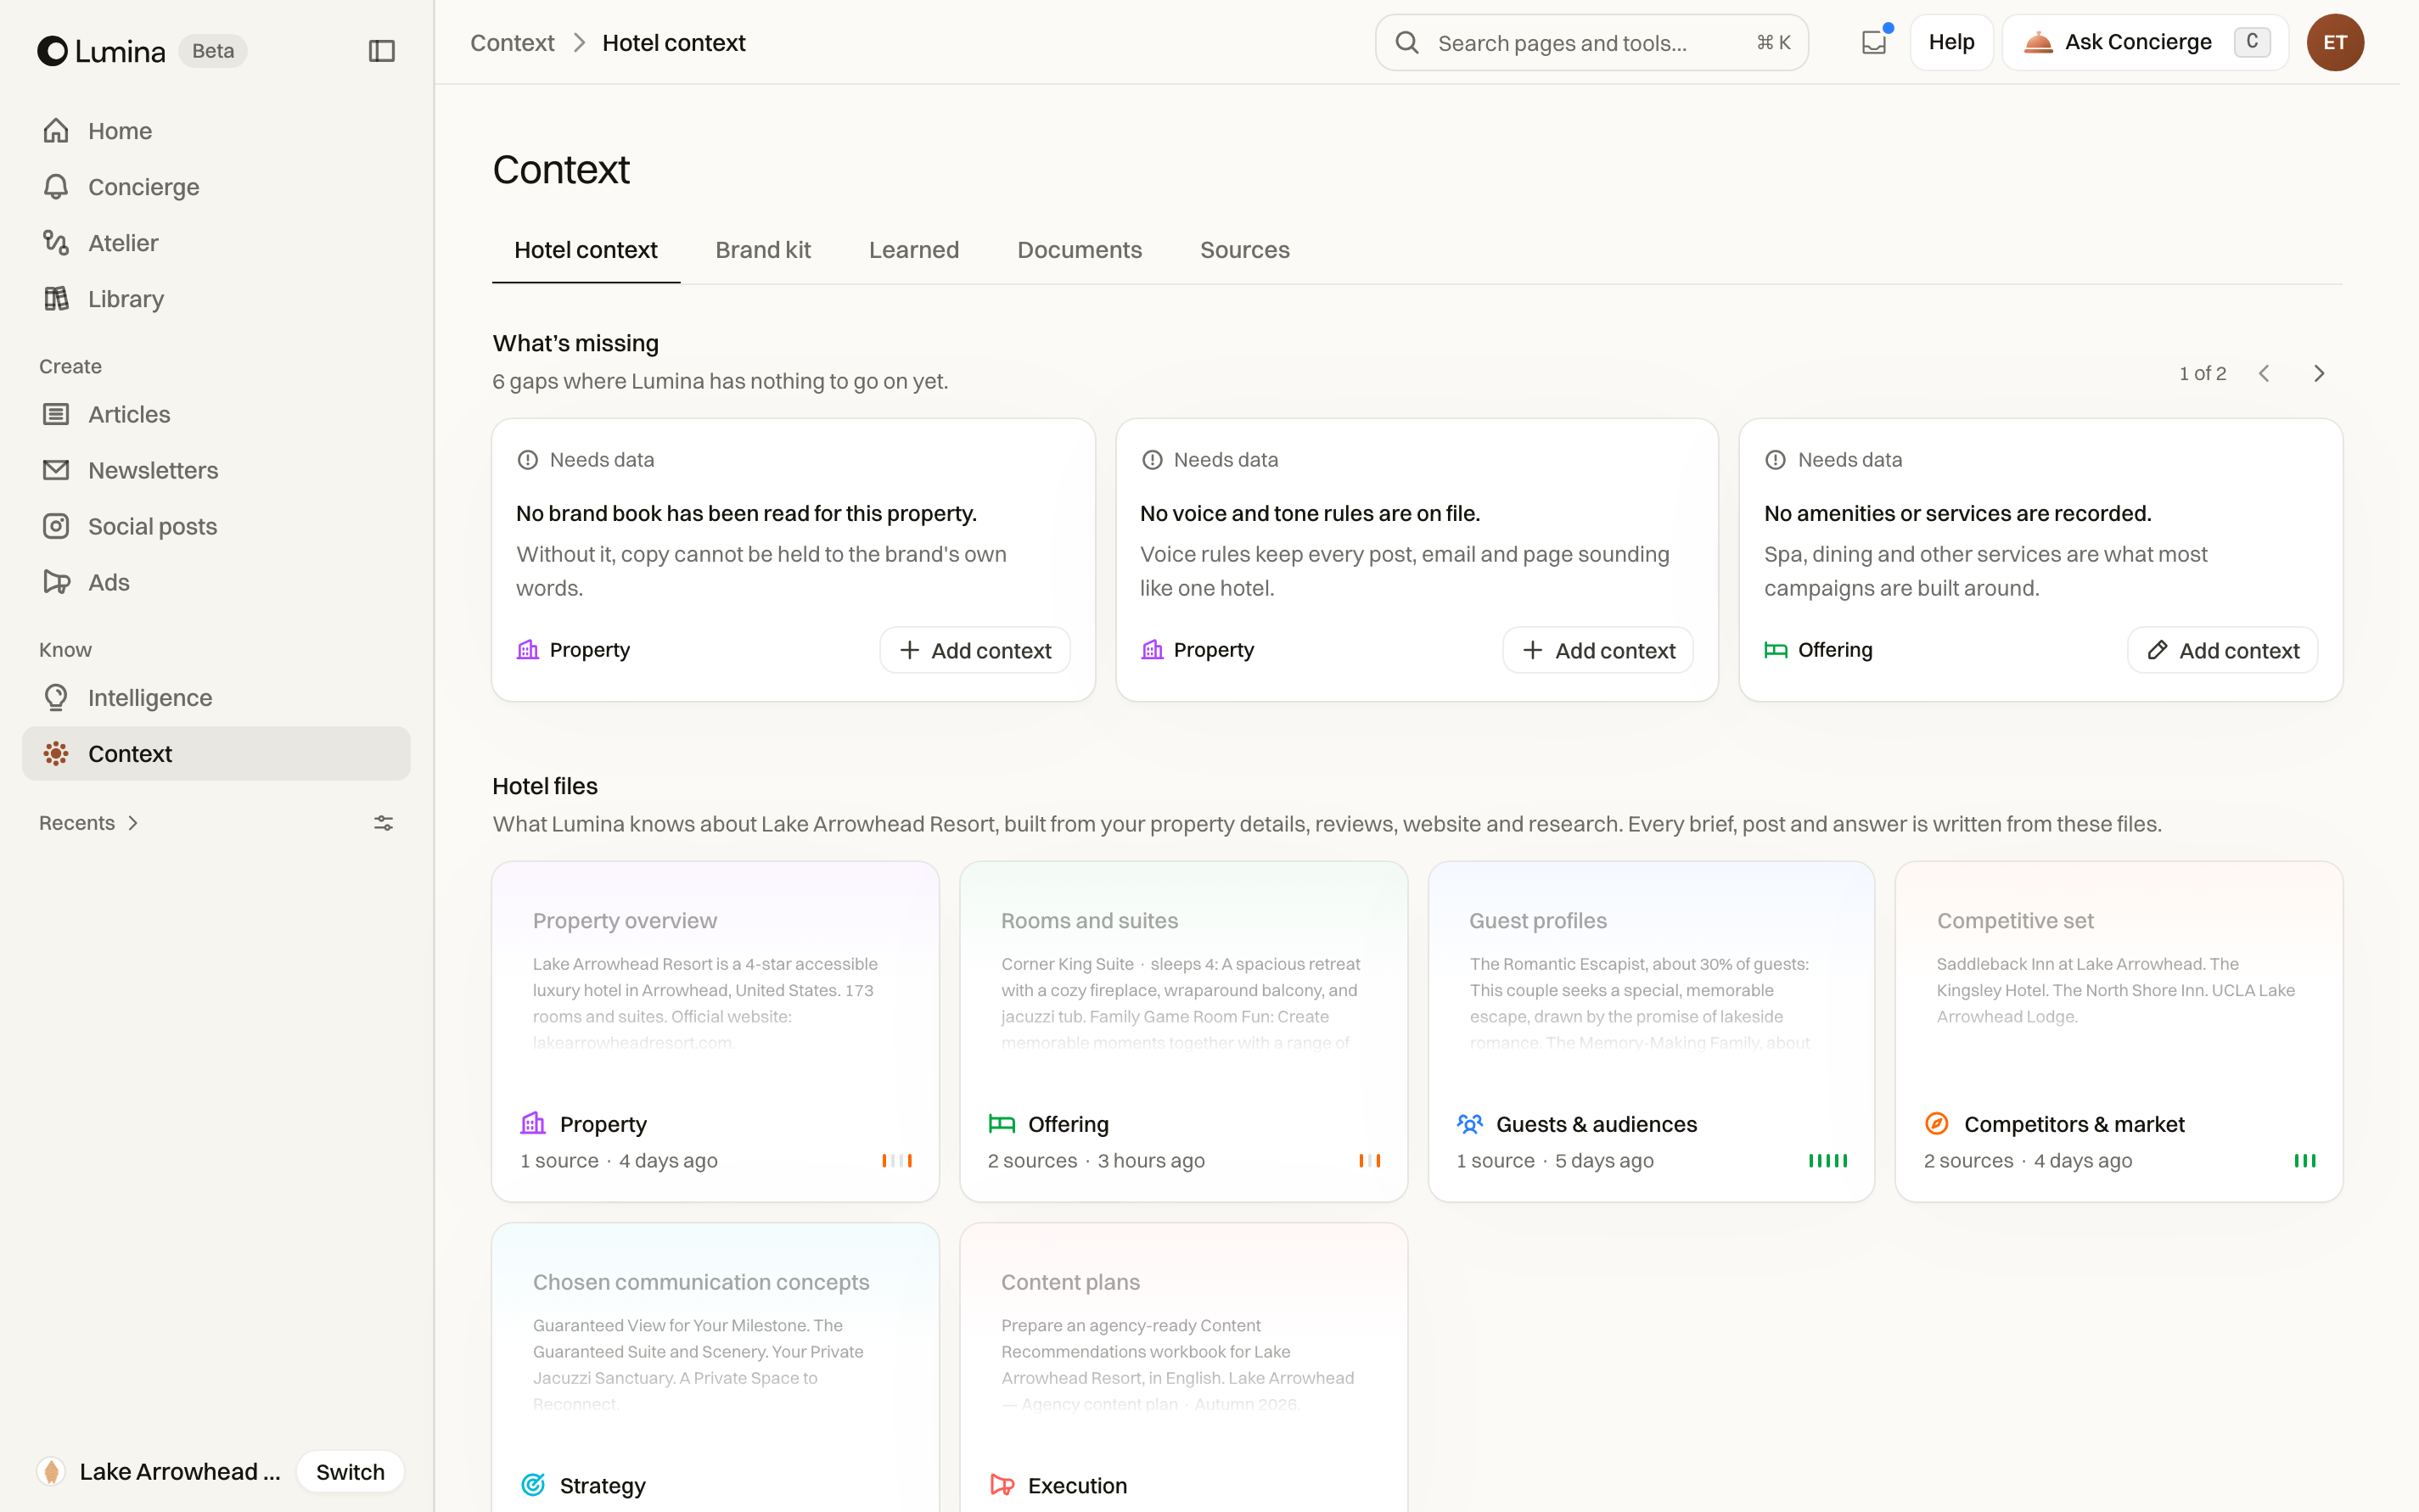Open Social posts under Create
This screenshot has height=1512, width=2419.
216,526
